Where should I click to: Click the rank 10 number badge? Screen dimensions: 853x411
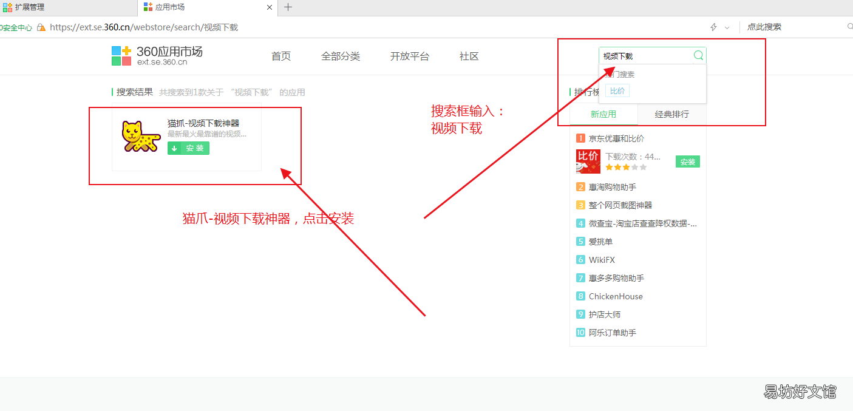click(x=580, y=333)
